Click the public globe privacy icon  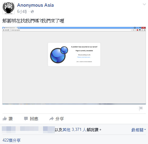point(32,12)
